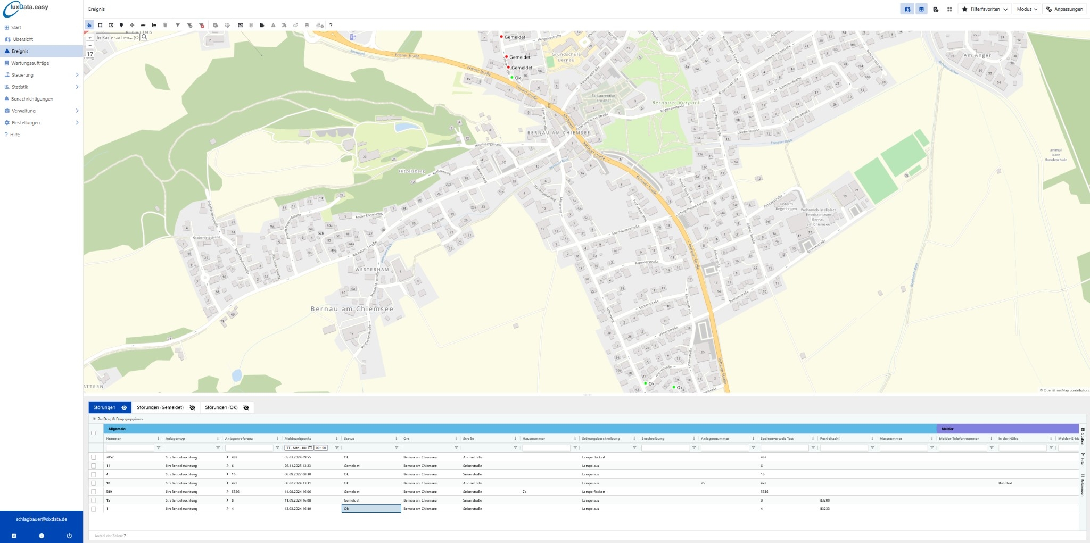Click the luxData.easy logo
Image resolution: width=1090 pixels, height=543 pixels.
pyautogui.click(x=27, y=9)
